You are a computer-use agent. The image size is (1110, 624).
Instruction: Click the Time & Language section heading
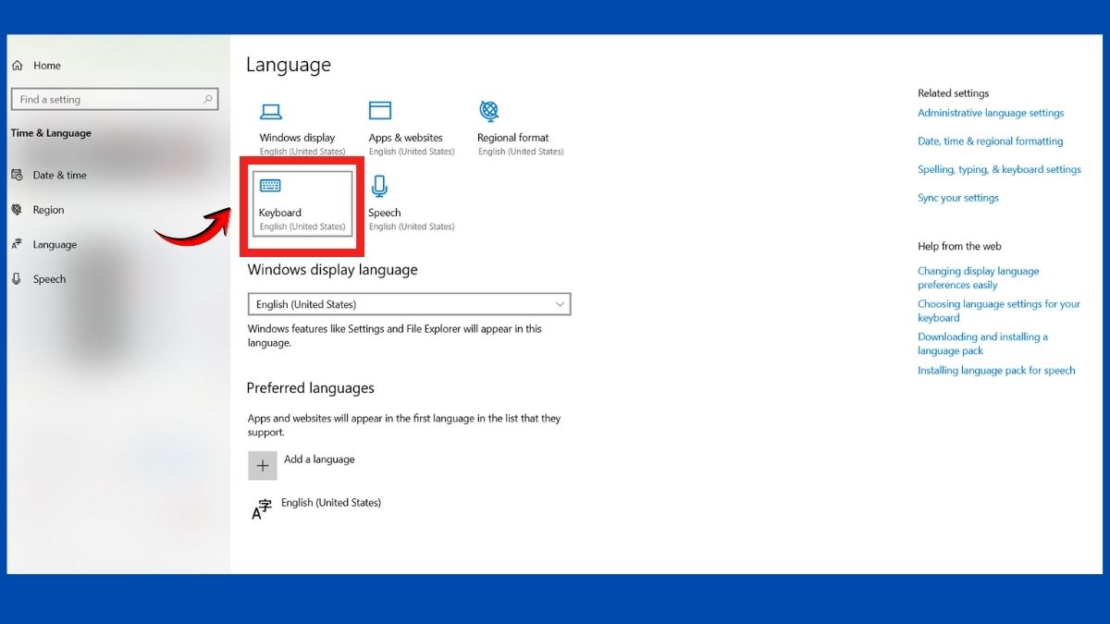pos(51,133)
